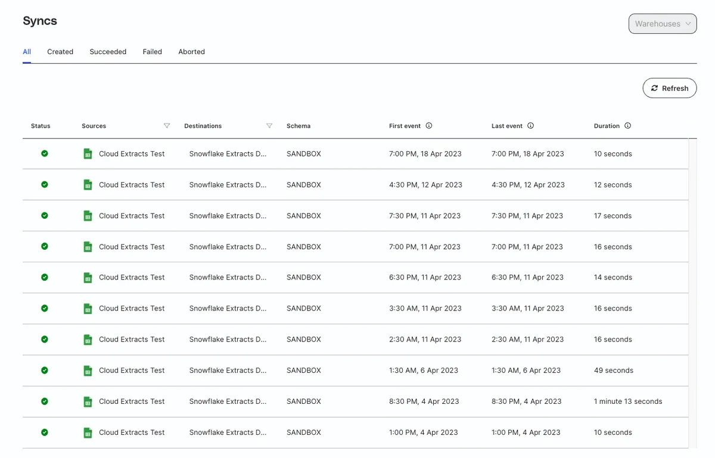715x458 pixels.
Task: Switch to the All tab
Action: 27,52
